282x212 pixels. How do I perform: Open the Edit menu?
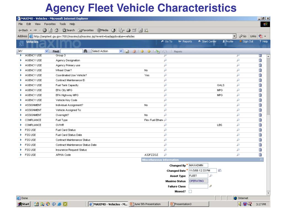point(29,24)
